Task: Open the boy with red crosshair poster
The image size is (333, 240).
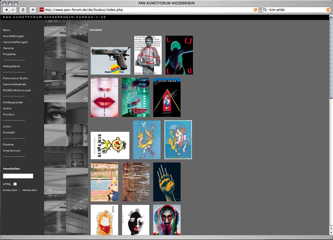Action: point(148,55)
